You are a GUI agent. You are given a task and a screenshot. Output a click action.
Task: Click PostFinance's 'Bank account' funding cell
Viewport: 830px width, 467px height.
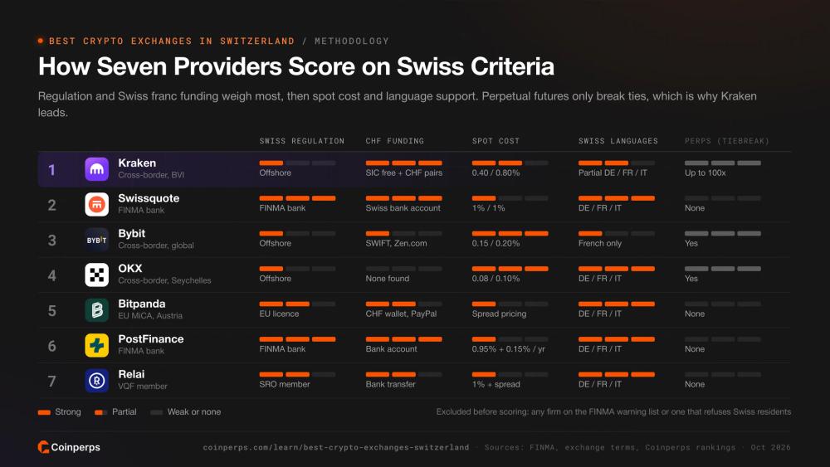click(391, 349)
